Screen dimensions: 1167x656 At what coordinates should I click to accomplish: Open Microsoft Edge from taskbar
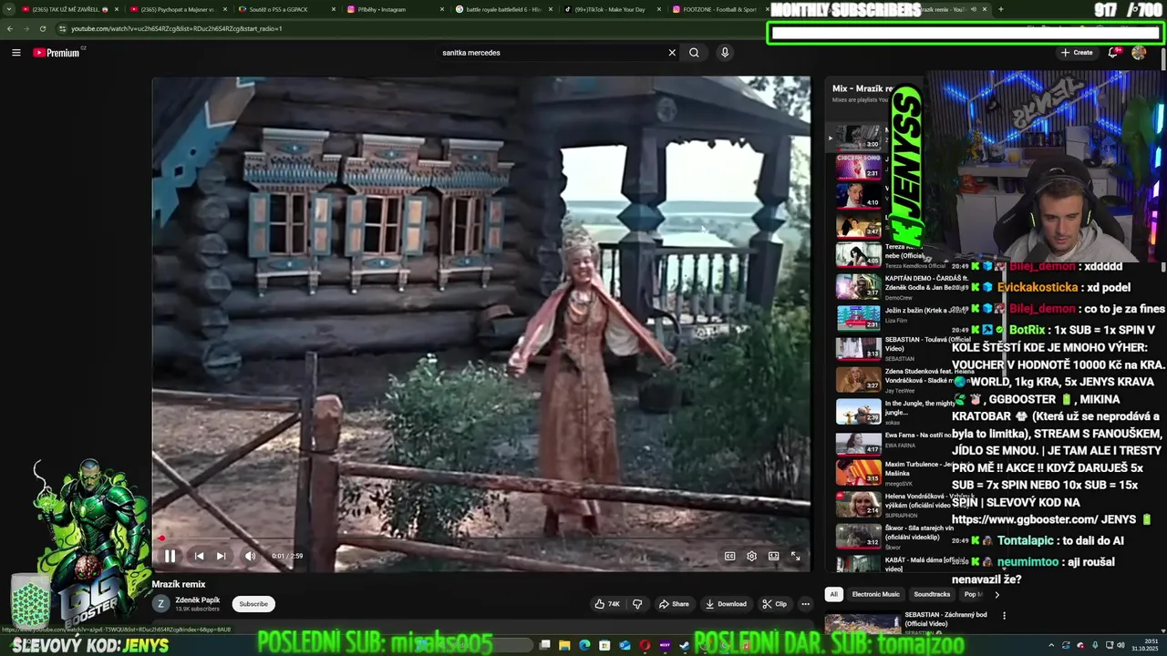pyautogui.click(x=584, y=646)
